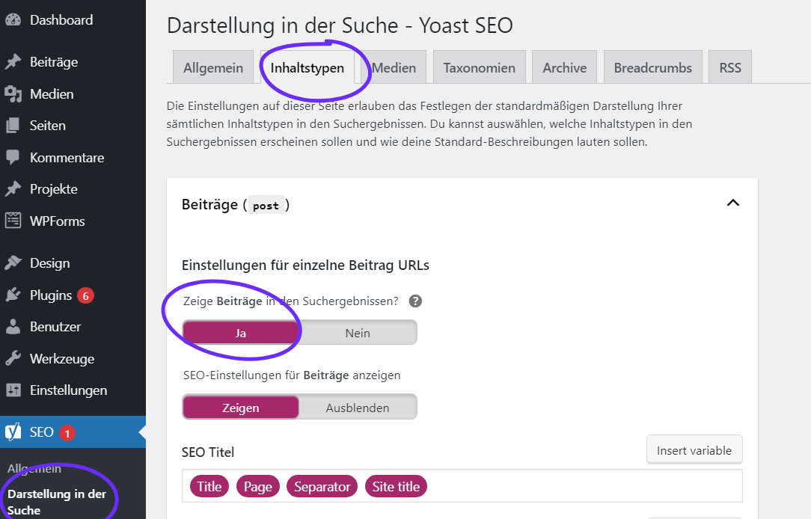Set show Beiträge in search to Nein
Image resolution: width=811 pixels, height=519 pixels.
(x=358, y=333)
